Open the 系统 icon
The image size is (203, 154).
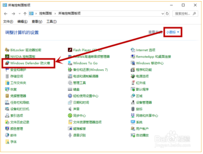[133, 122]
